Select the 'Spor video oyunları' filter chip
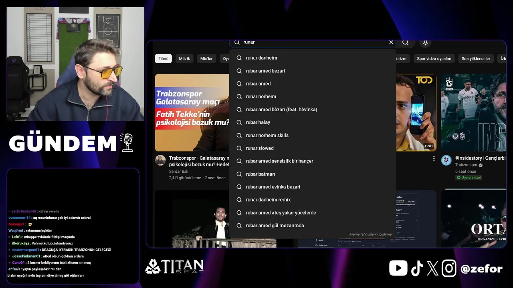The image size is (513, 288). tap(434, 58)
